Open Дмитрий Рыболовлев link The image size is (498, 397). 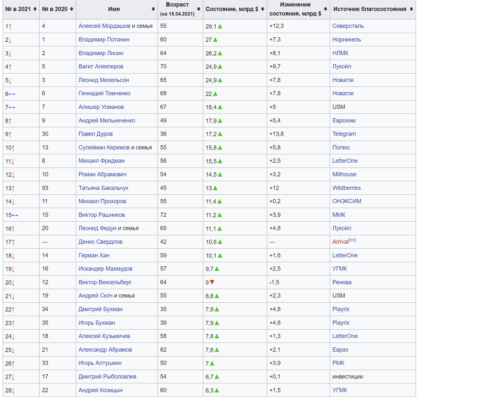107,377
